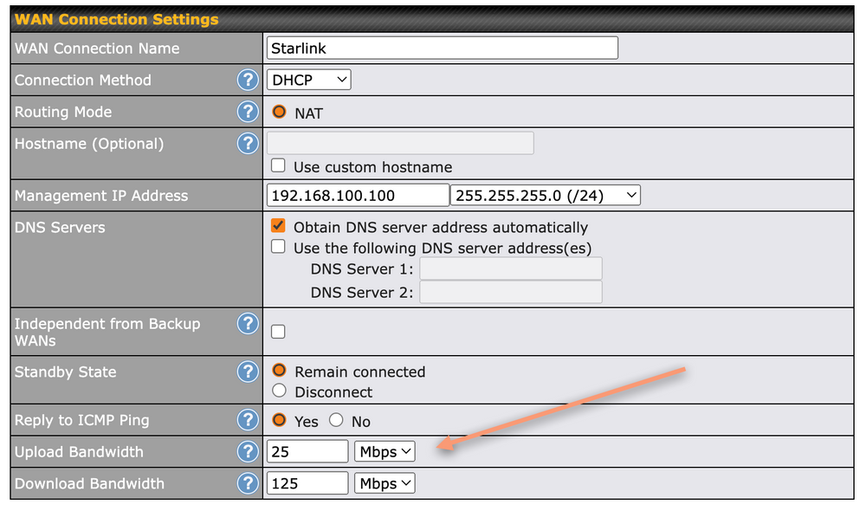Open the Upload Bandwidth help tooltip
This screenshot has width=866, height=511.
pyautogui.click(x=248, y=451)
